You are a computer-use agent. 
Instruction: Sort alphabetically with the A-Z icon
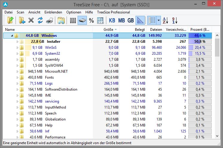point(165,20)
